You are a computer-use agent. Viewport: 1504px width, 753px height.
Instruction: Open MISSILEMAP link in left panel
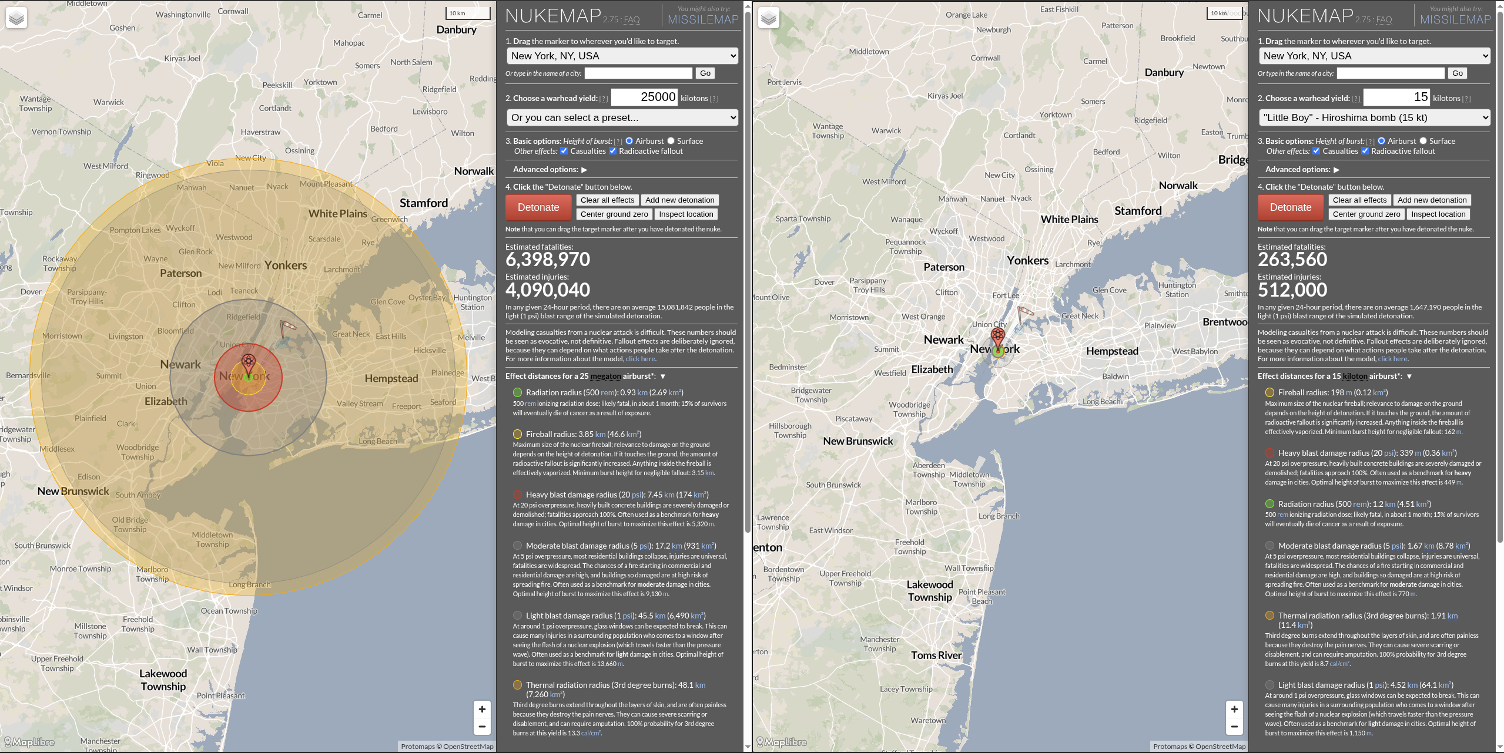703,19
